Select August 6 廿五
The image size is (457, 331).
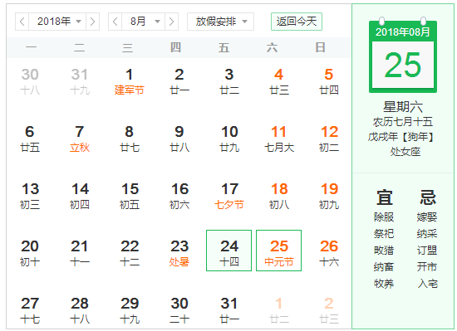click(30, 139)
